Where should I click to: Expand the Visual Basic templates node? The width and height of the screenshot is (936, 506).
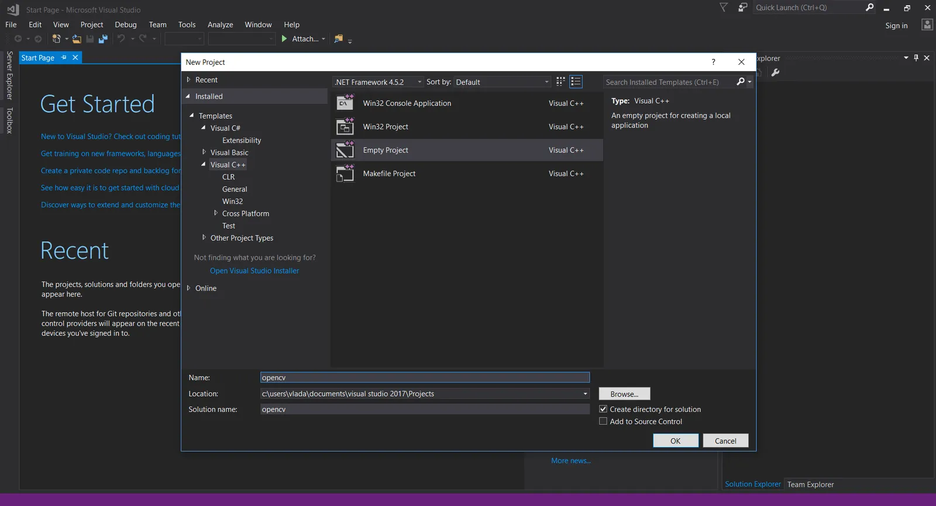click(x=204, y=152)
